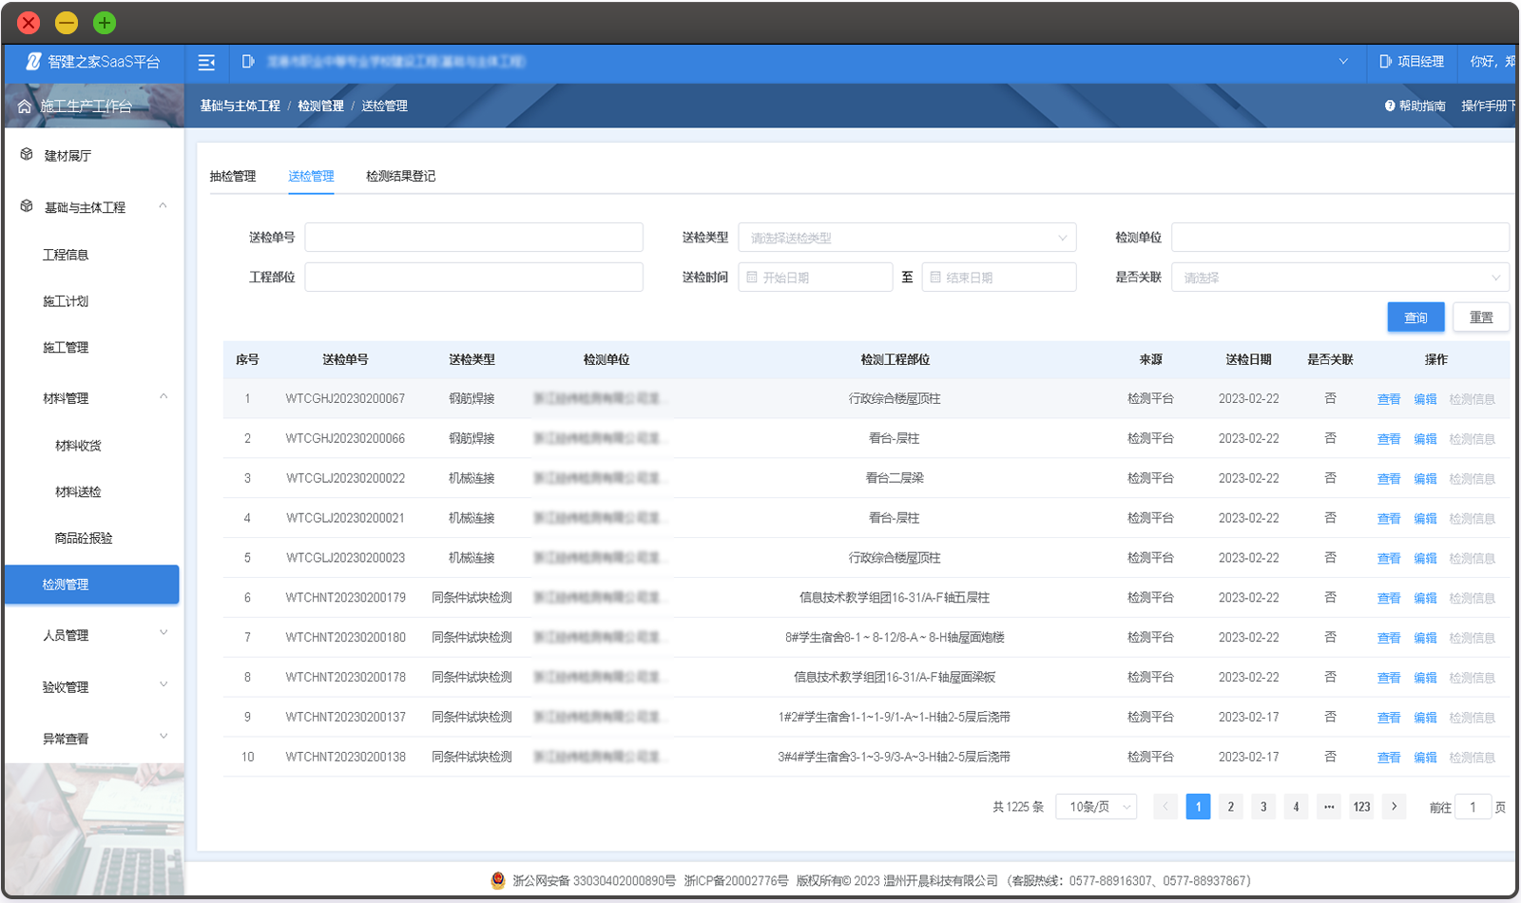Click cell 行政综合楼屋顶柱 in row 1
The width and height of the screenshot is (1521, 903).
click(895, 399)
